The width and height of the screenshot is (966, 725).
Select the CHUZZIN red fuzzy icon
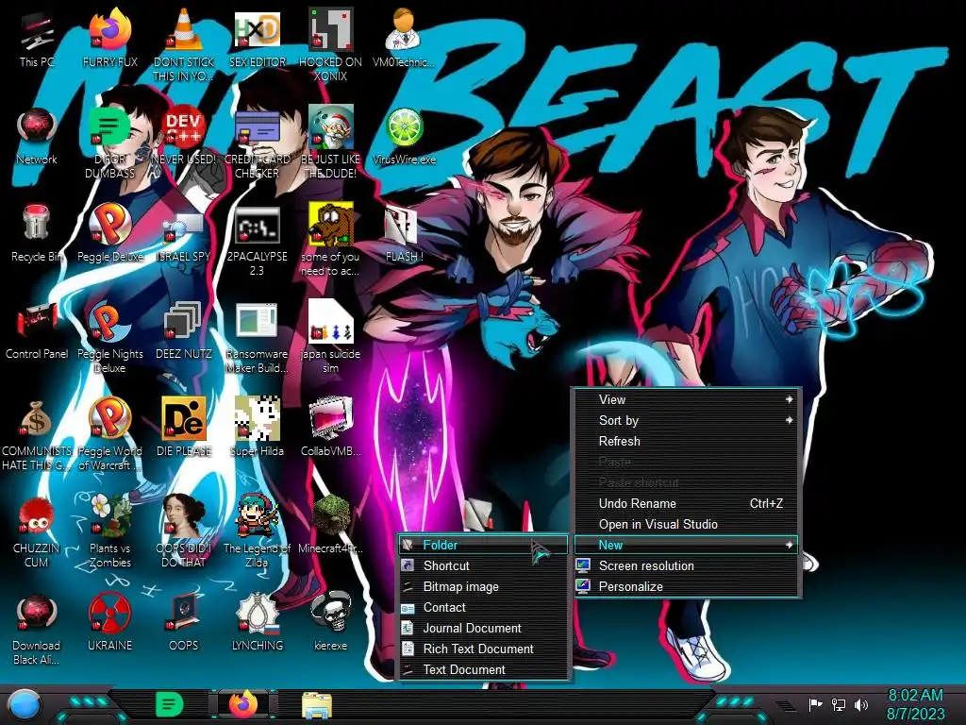tap(37, 531)
